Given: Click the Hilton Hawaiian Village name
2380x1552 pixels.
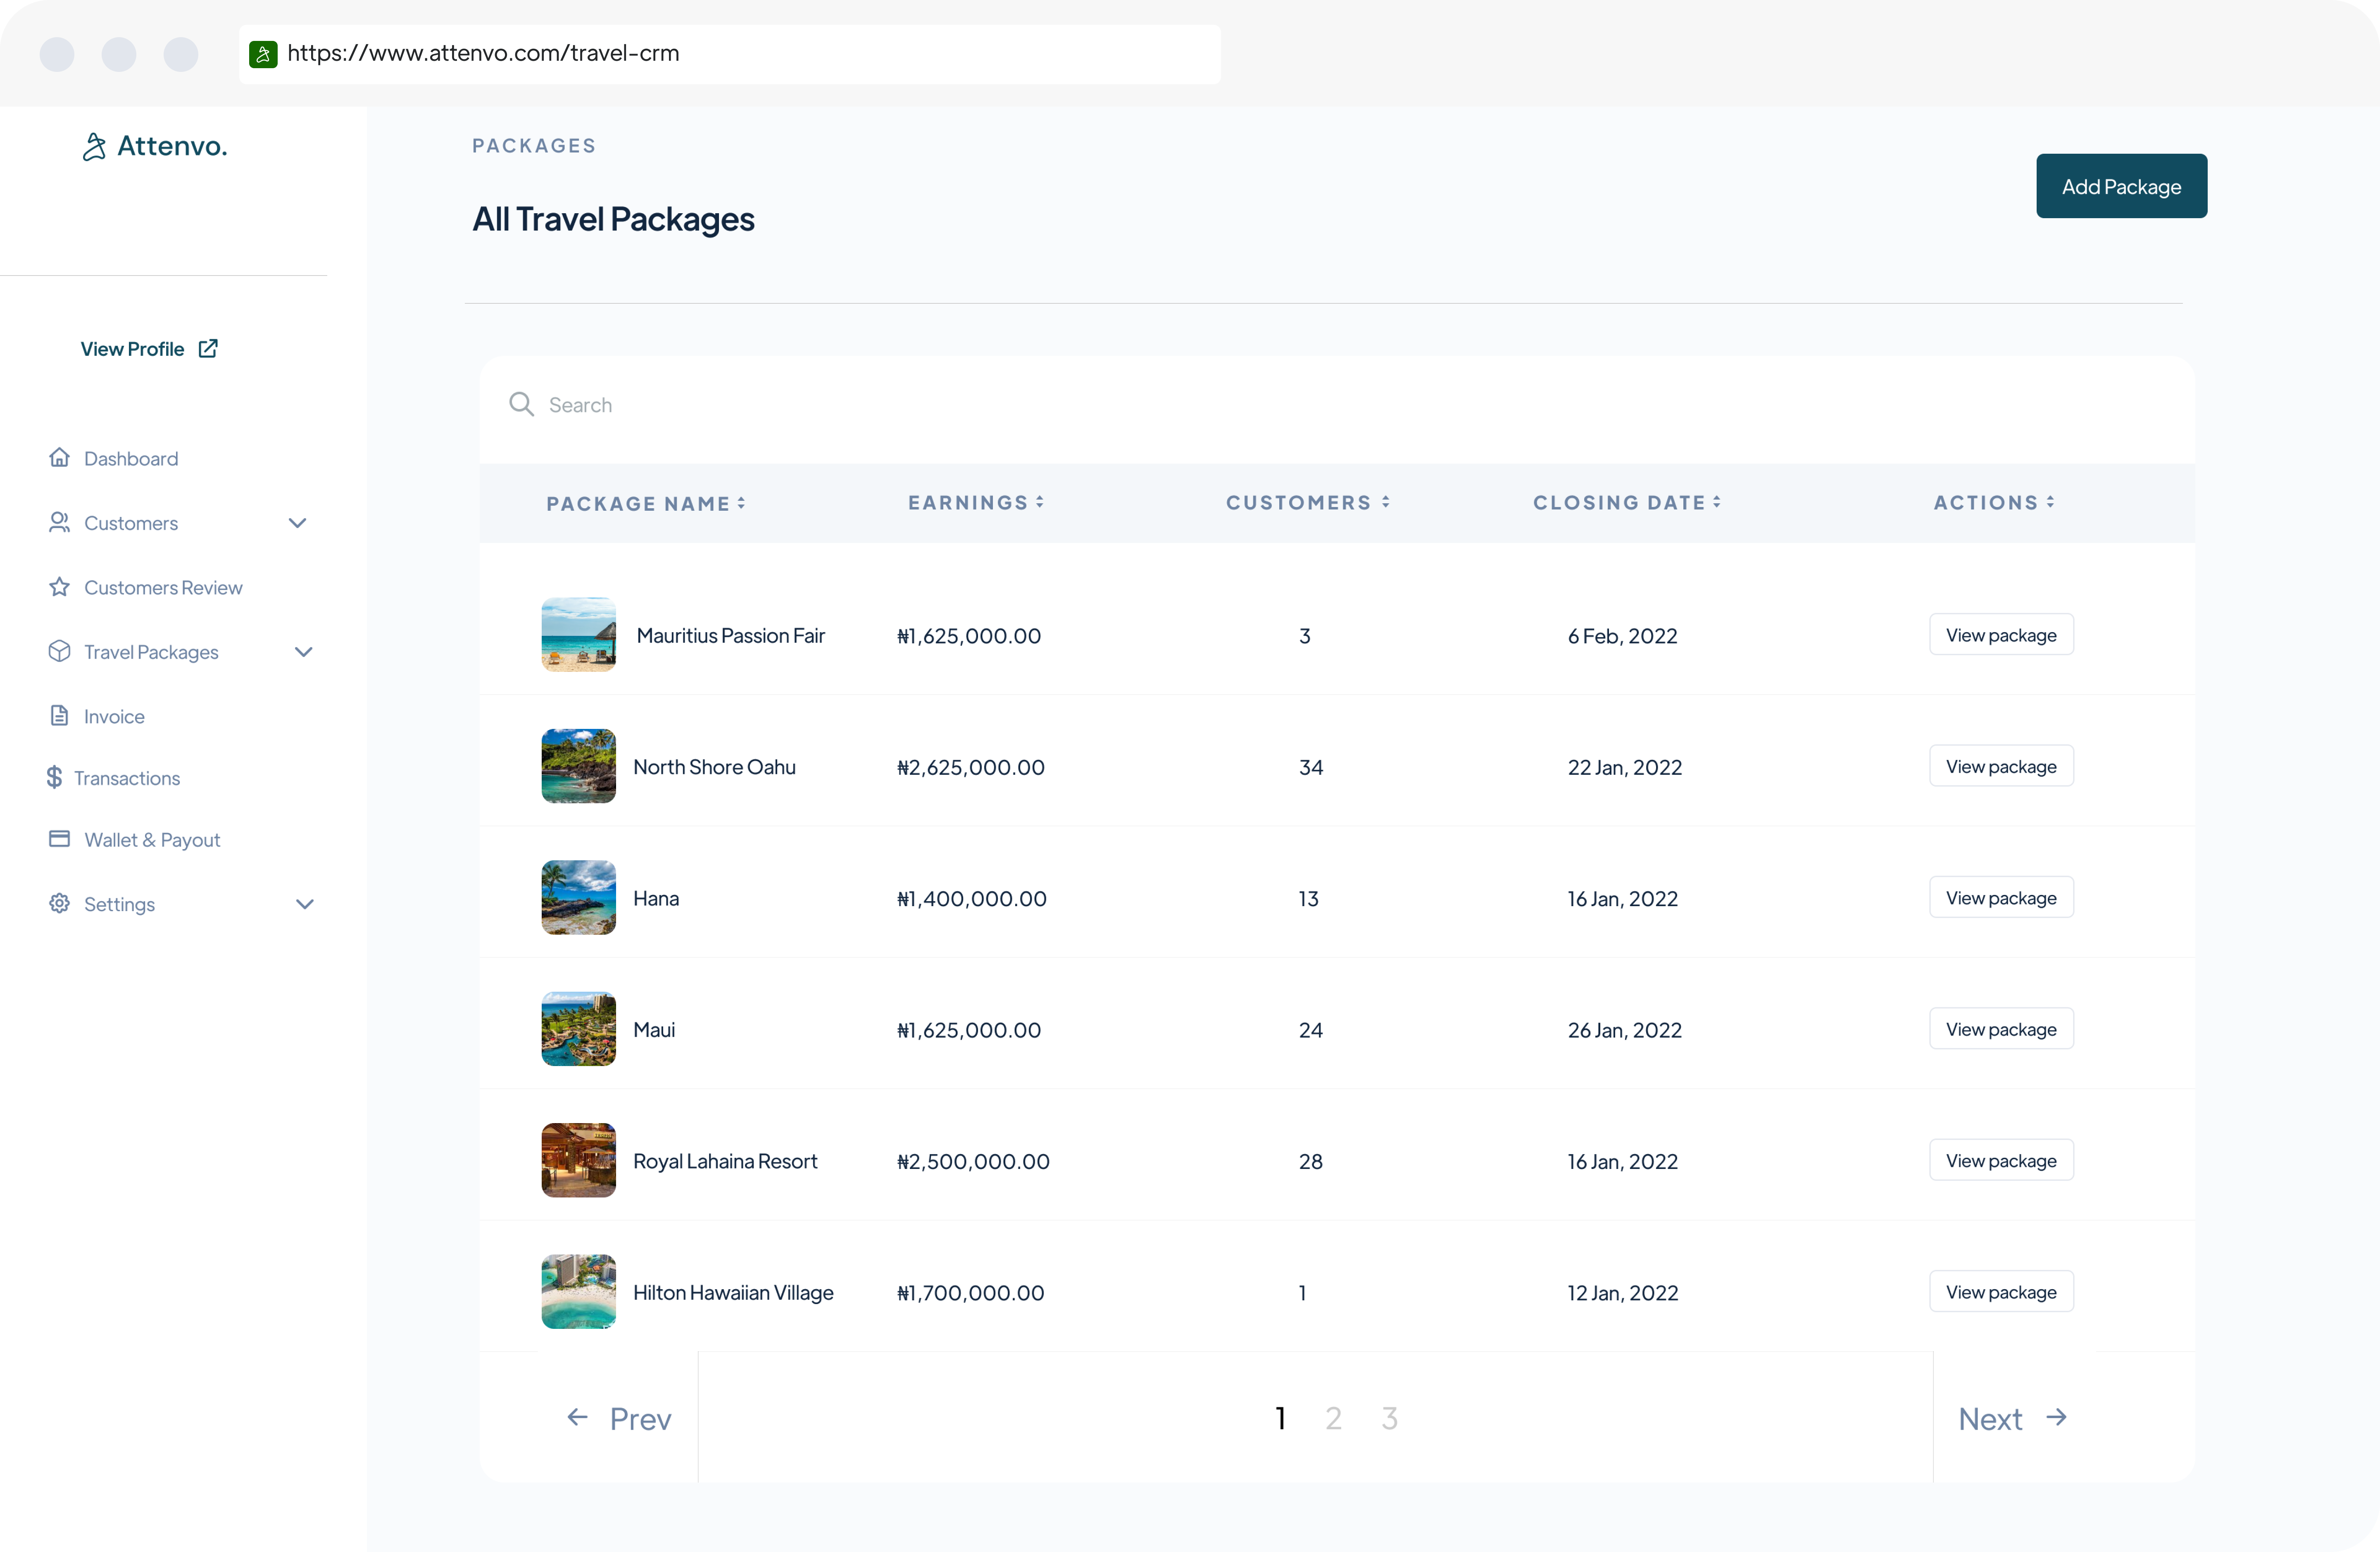Looking at the screenshot, I should coord(733,1293).
